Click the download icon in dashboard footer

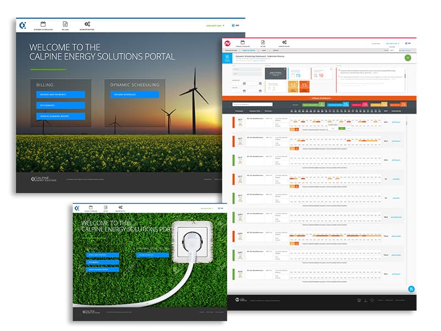(365, 300)
